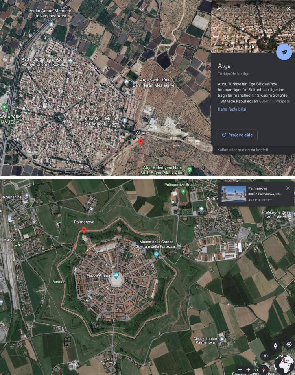Screen dimensions: 295x375
Task: Collapse the Atça info panel chevron
Action: pyautogui.click(x=219, y=9)
